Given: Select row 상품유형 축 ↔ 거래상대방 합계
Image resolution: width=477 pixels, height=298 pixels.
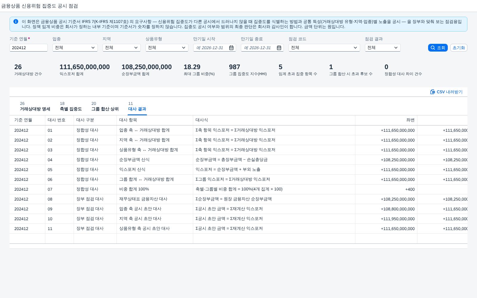Looking at the screenshot, I should pyautogui.click(x=238, y=150).
